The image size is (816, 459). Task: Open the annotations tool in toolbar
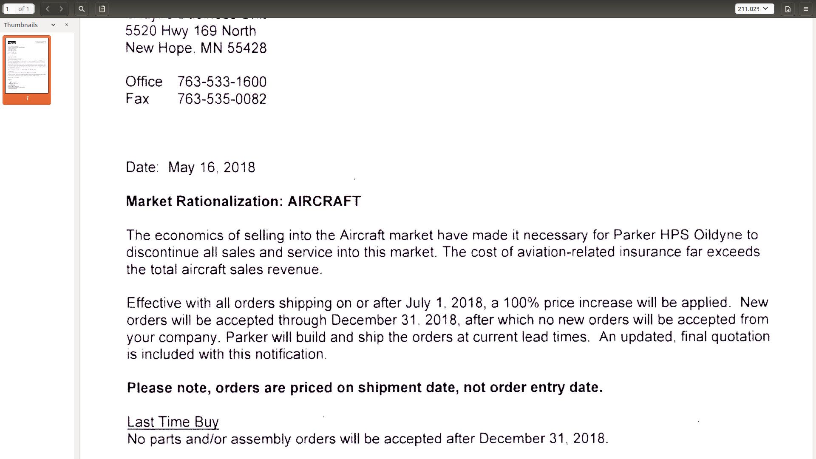[102, 8]
